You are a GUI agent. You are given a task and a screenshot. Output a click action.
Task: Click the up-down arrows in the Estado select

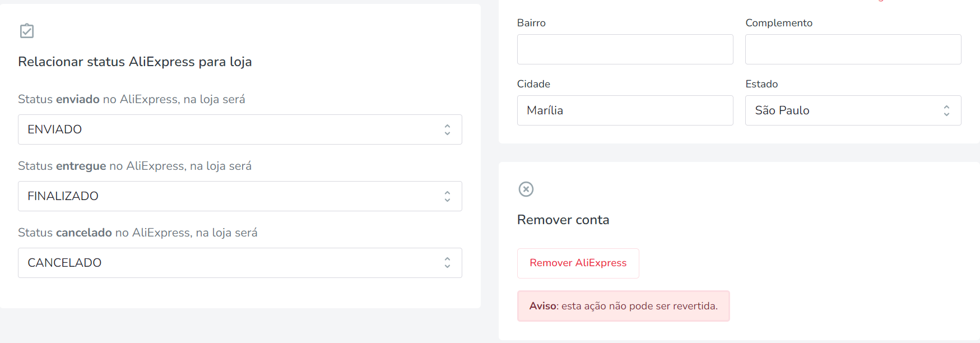tap(946, 110)
